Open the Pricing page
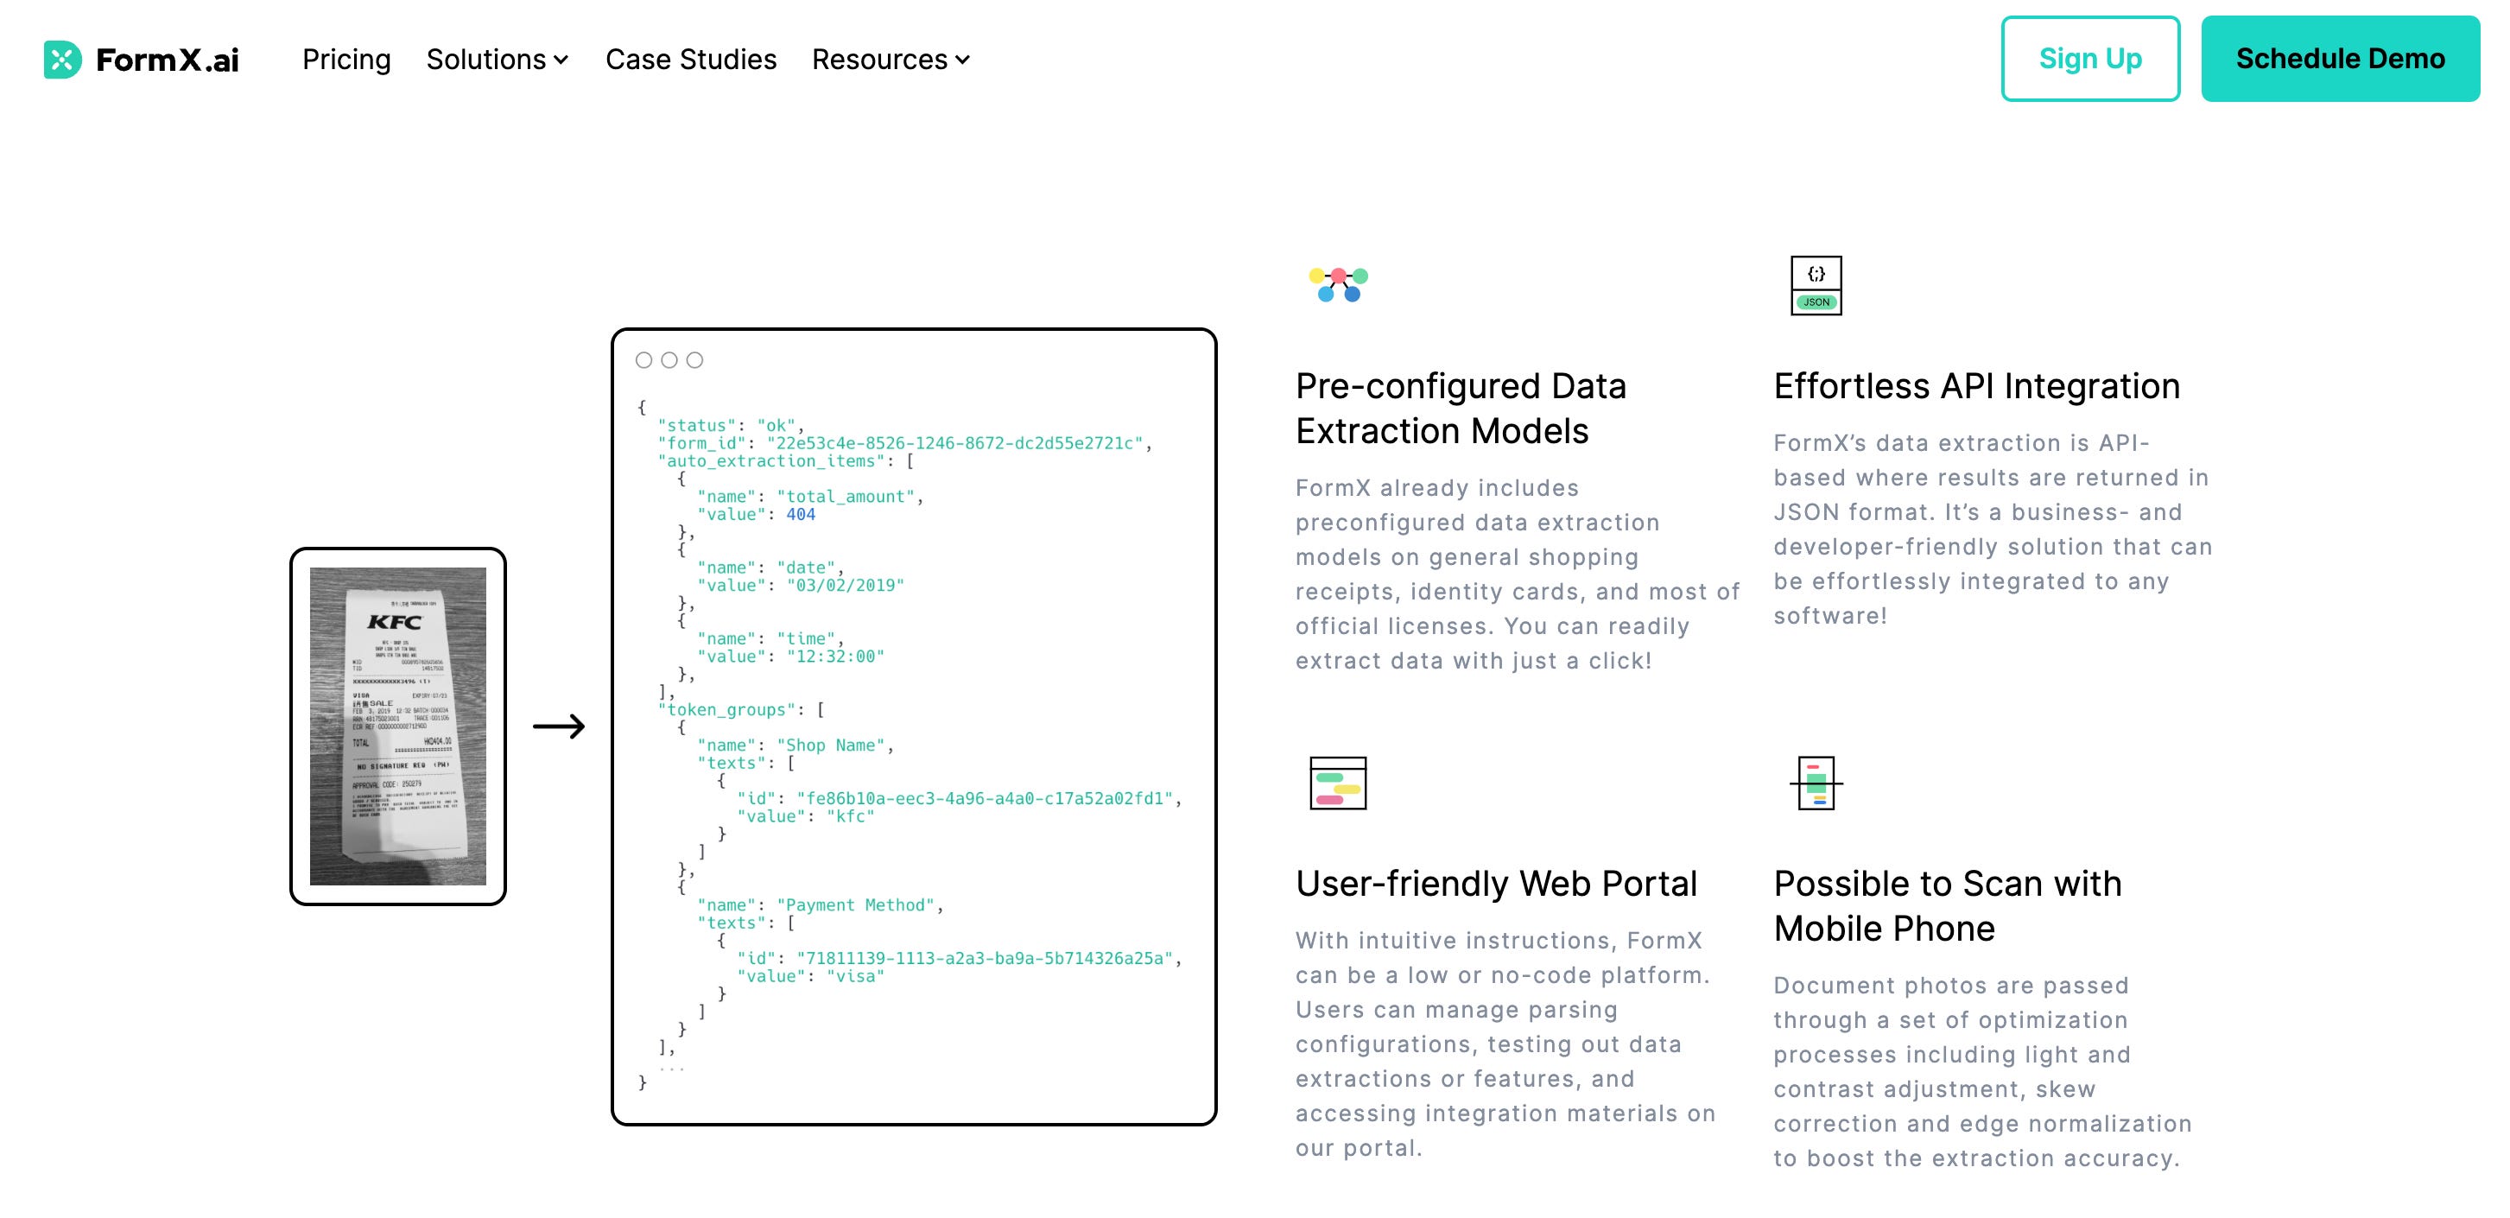 click(x=345, y=60)
